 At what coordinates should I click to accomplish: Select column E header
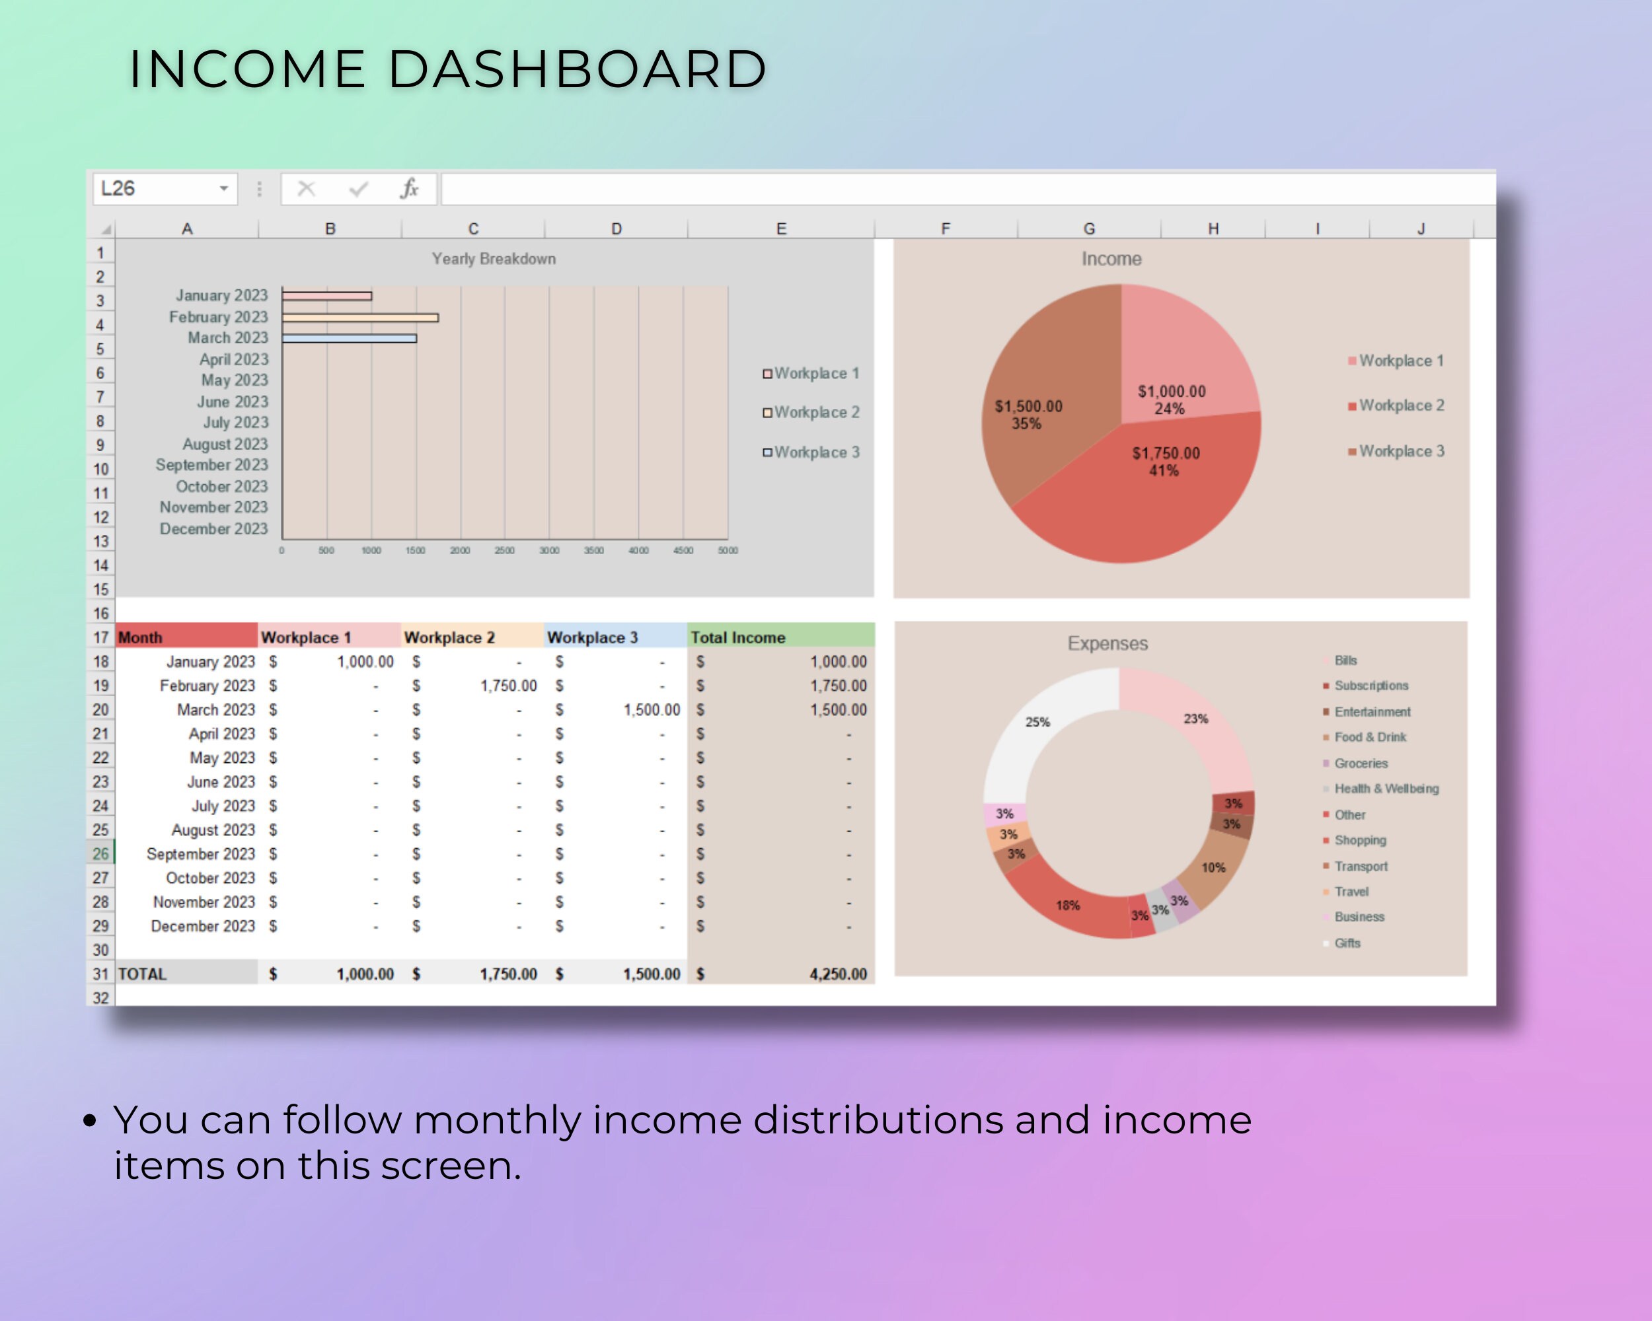[x=782, y=229]
